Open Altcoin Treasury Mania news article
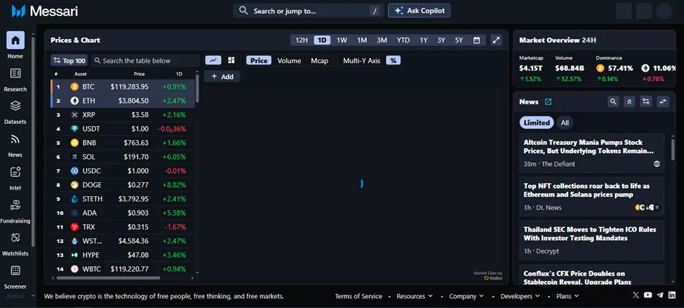Image resolution: width=684 pixels, height=308 pixels. [x=592, y=153]
